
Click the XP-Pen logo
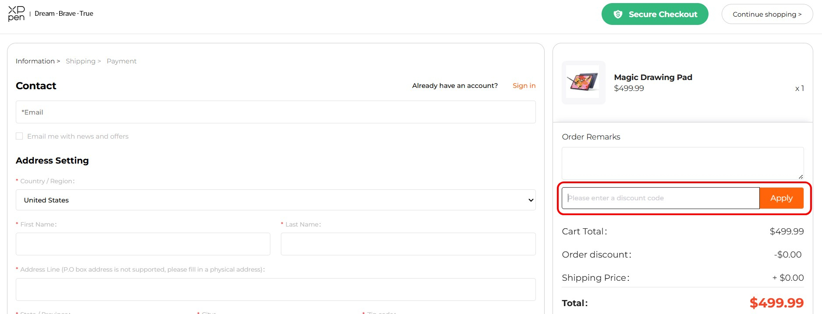[x=16, y=14]
